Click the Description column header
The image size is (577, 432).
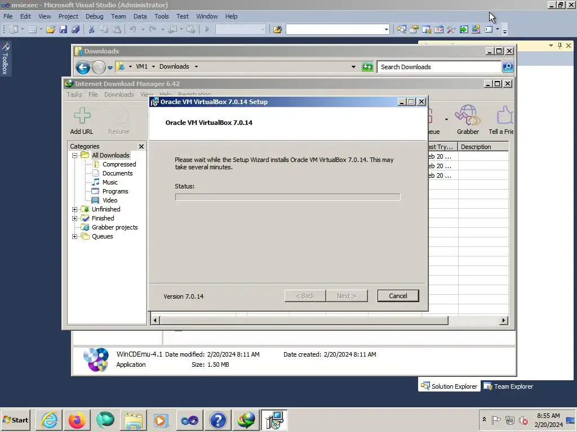tap(483, 147)
